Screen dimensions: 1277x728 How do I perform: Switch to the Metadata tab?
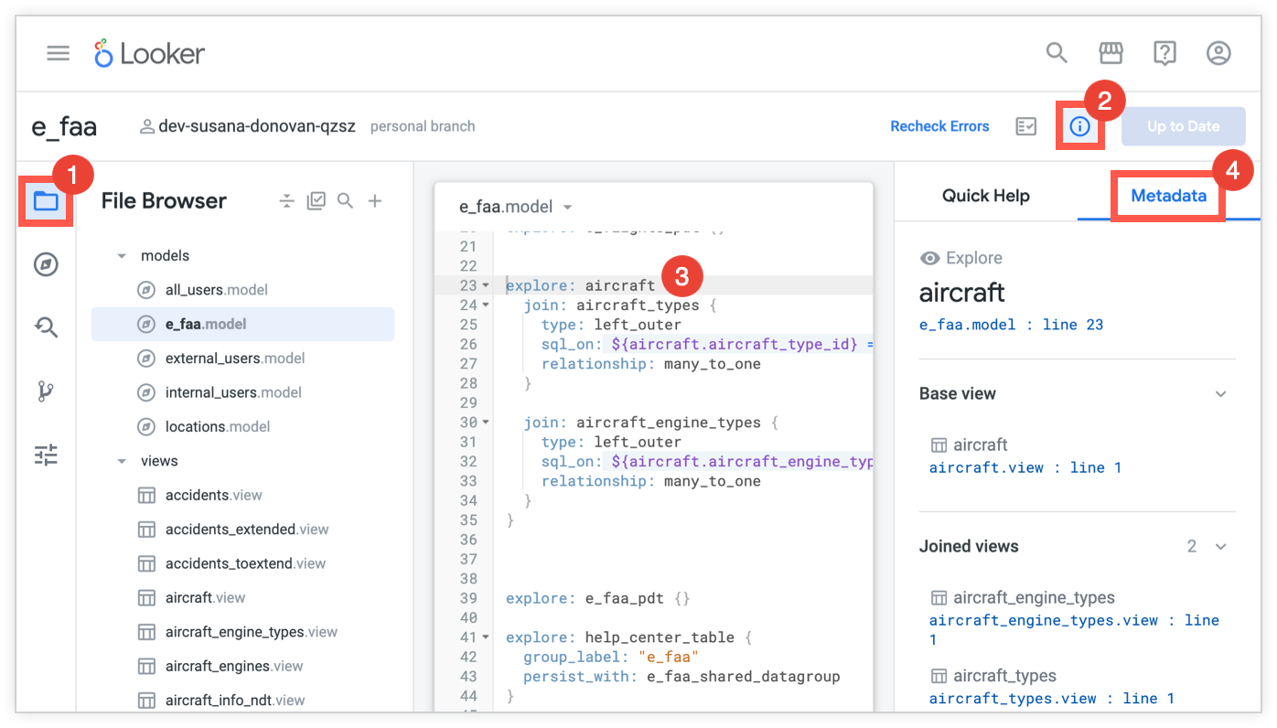coord(1168,196)
